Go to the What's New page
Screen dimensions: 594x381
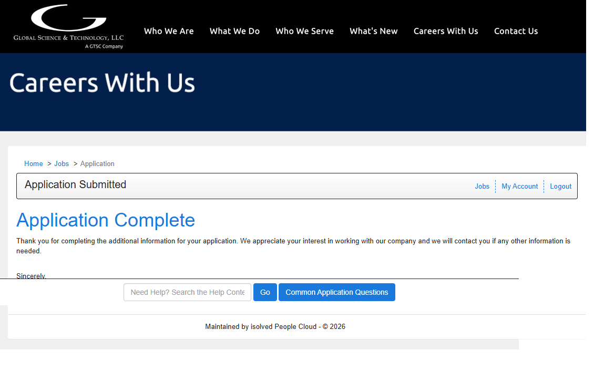pos(373,31)
